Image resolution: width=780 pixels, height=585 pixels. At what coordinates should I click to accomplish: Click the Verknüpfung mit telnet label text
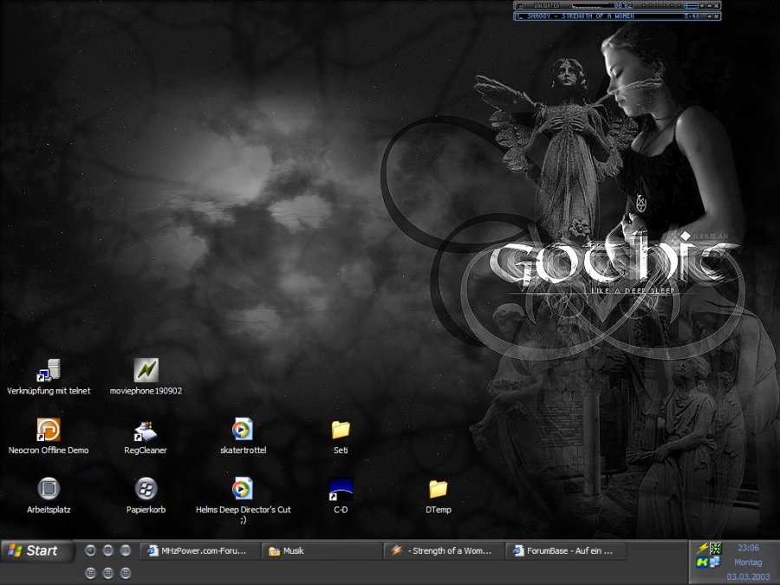click(x=49, y=391)
